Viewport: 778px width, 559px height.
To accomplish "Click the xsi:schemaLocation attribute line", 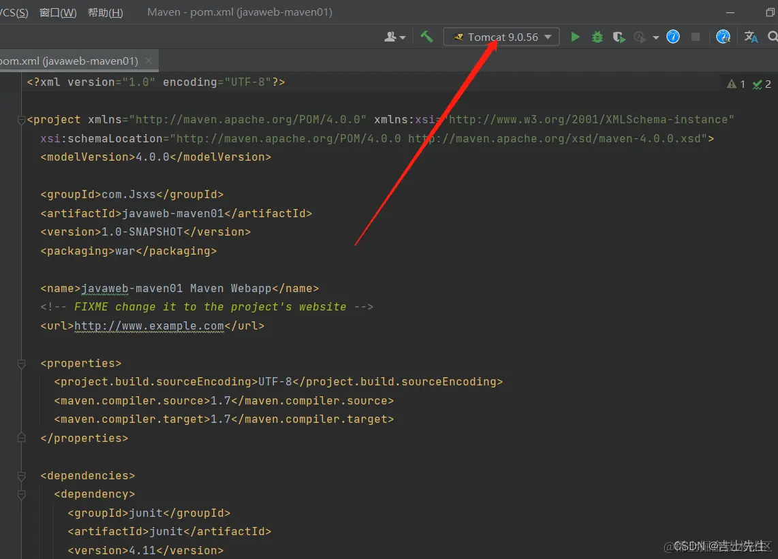I will click(377, 138).
